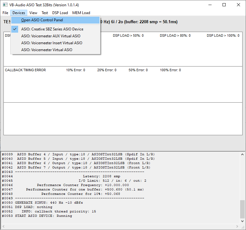
Task: Click the 'DSP LOAD > 50%: 0' text
Action: (x=128, y=35)
